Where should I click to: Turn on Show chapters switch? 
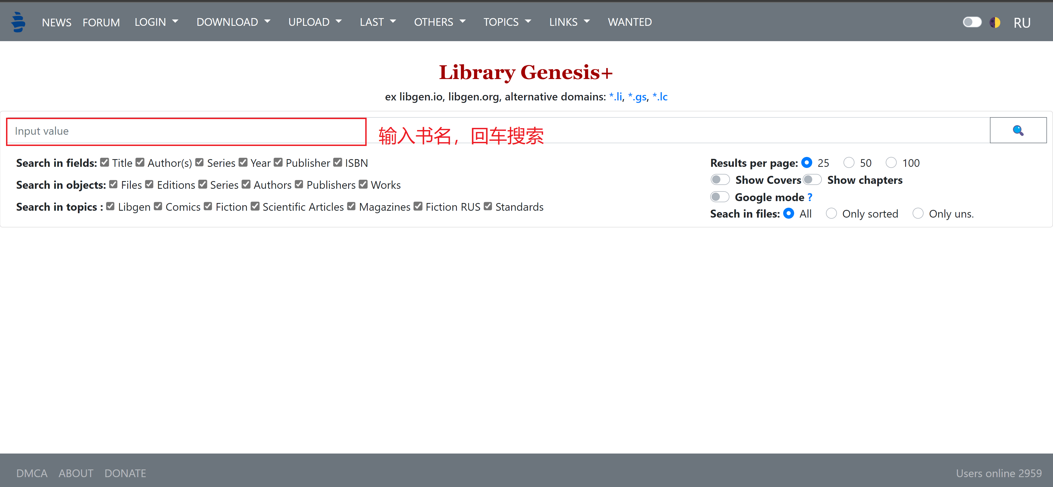coord(812,180)
